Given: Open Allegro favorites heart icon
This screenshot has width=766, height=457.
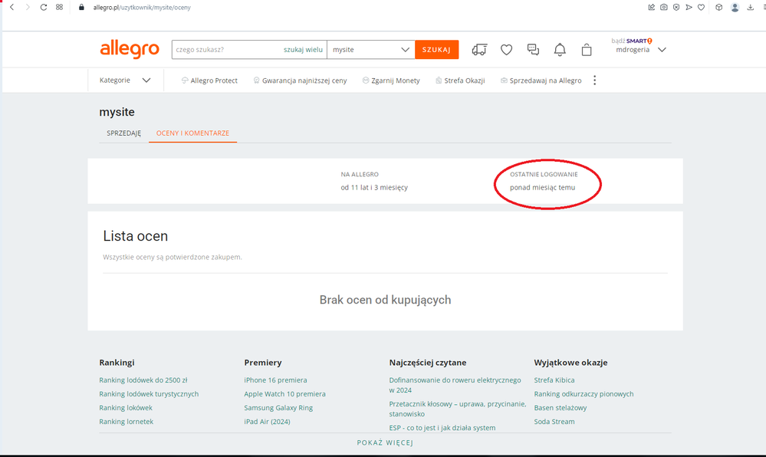Looking at the screenshot, I should pyautogui.click(x=506, y=49).
